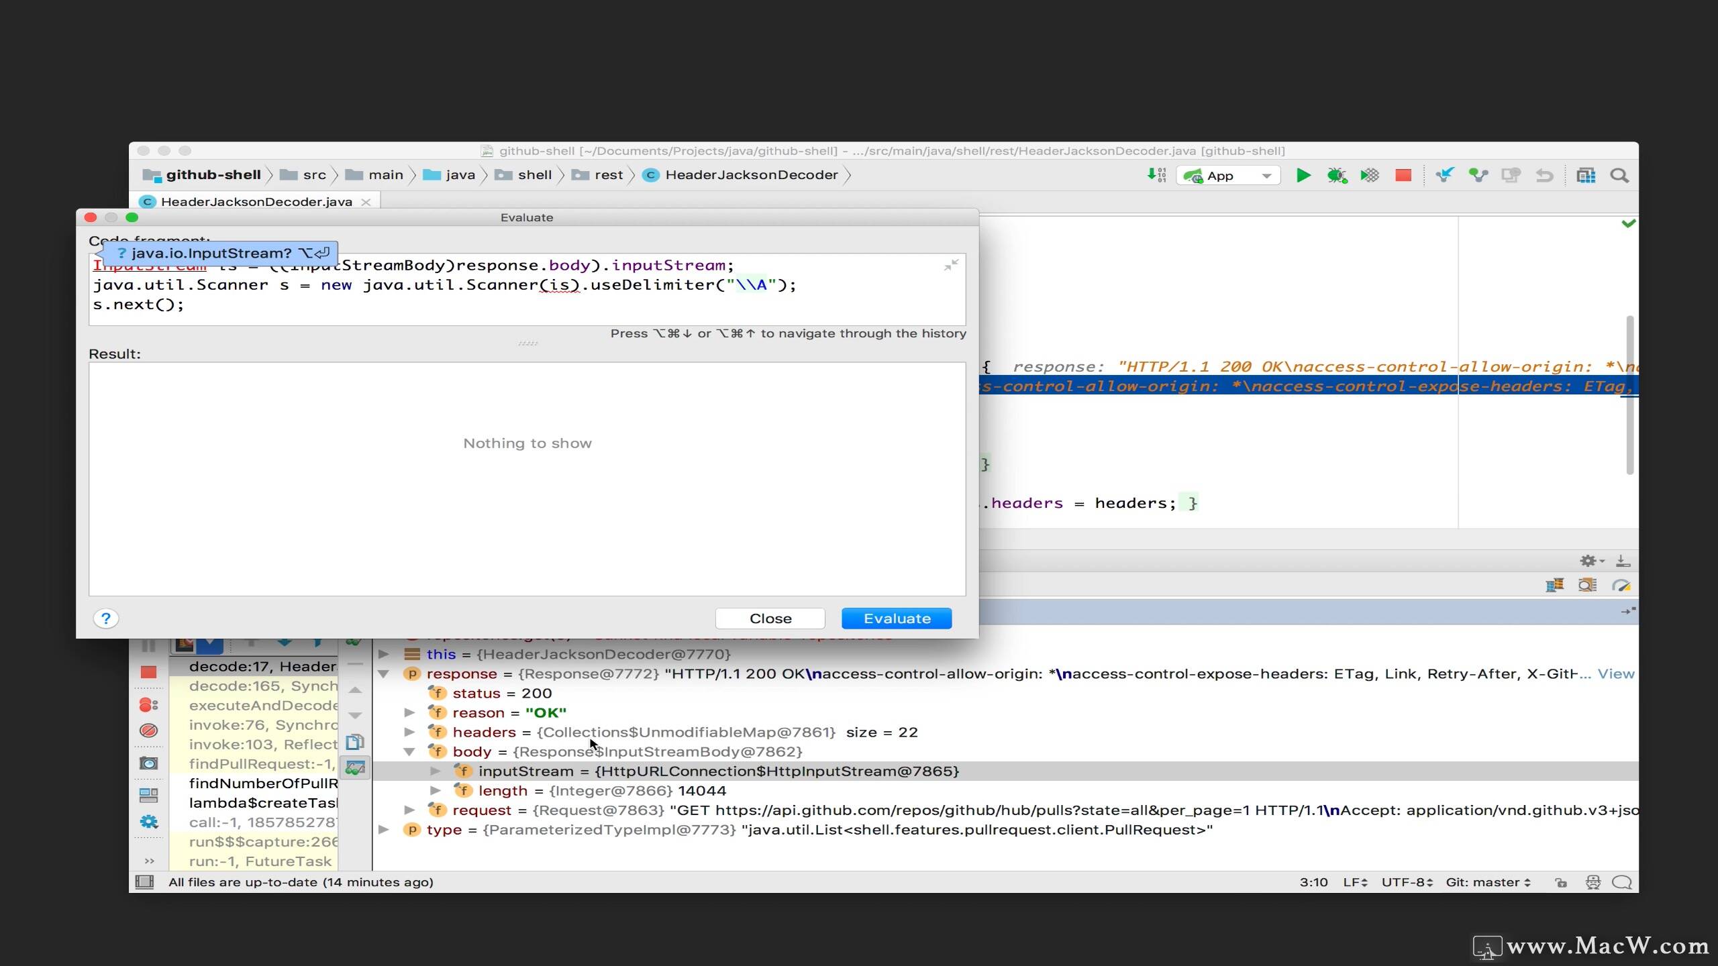Open the App run configuration dropdown
The image size is (1718, 966).
1228,176
